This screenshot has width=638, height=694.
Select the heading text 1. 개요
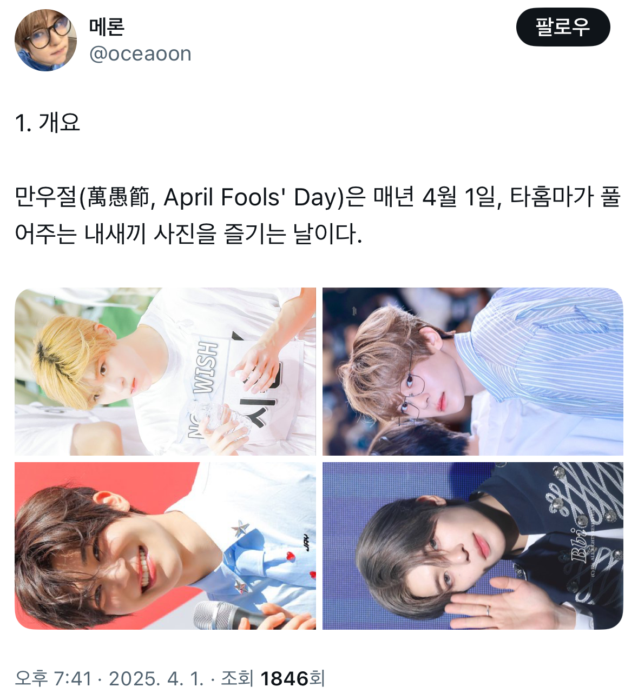pyautogui.click(x=48, y=123)
